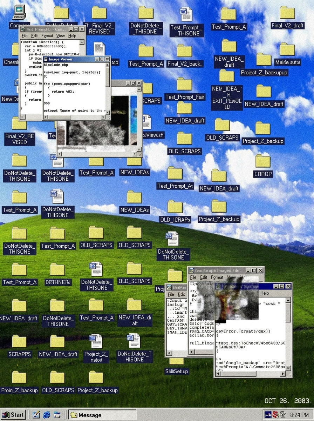Open File menu in top-left code editor

(25, 36)
